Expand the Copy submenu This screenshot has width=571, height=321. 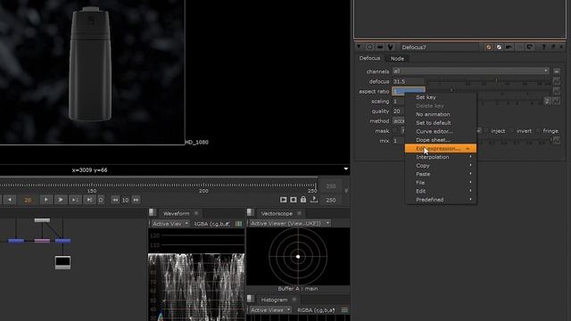(x=441, y=166)
